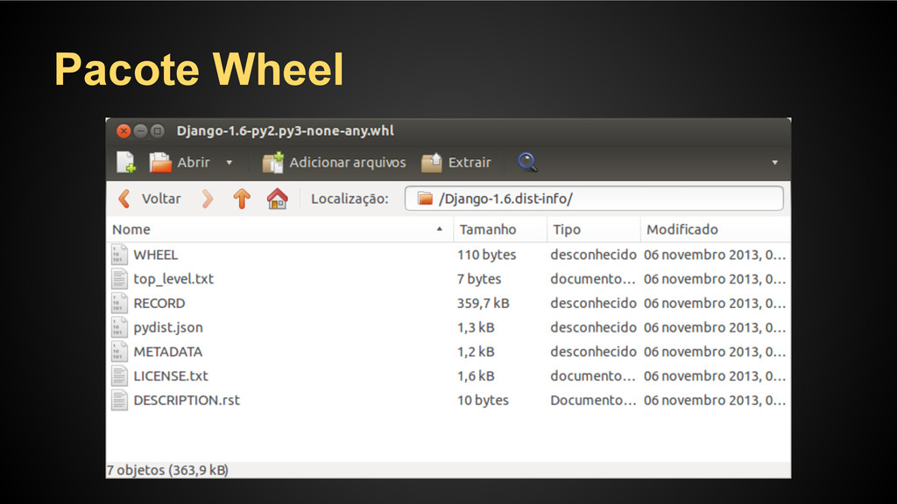This screenshot has height=504, width=897.
Task: Click the 110 bytes size value
Action: [x=486, y=255]
